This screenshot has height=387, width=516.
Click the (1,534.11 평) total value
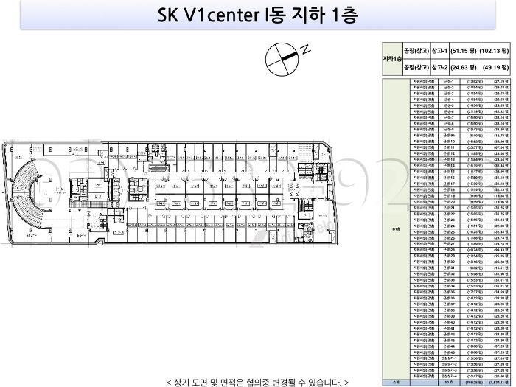501,383
